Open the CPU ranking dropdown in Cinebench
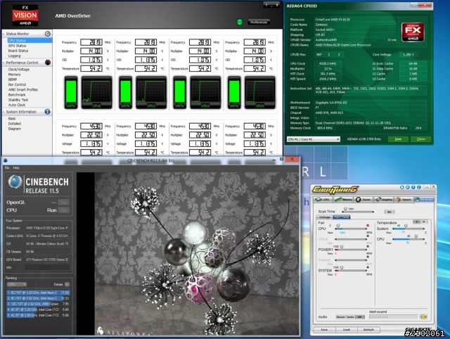The image size is (450, 339). [17, 284]
